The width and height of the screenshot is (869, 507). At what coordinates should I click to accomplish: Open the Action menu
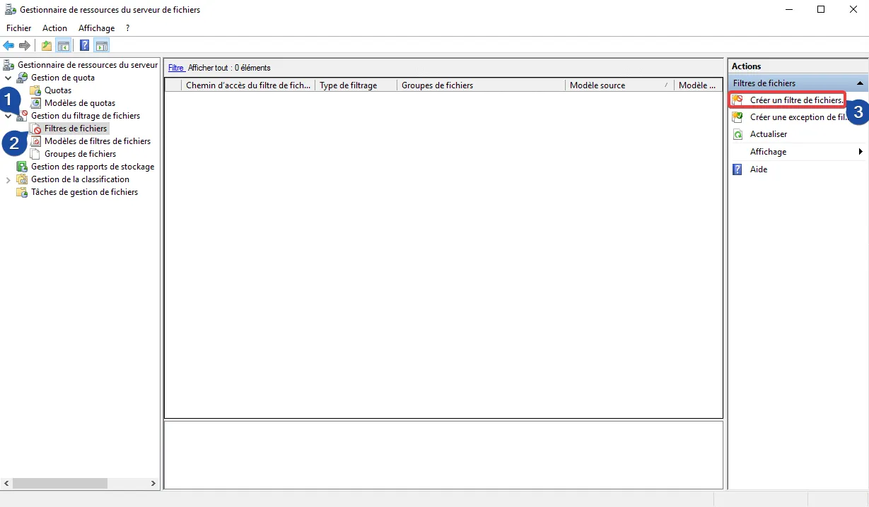[54, 28]
